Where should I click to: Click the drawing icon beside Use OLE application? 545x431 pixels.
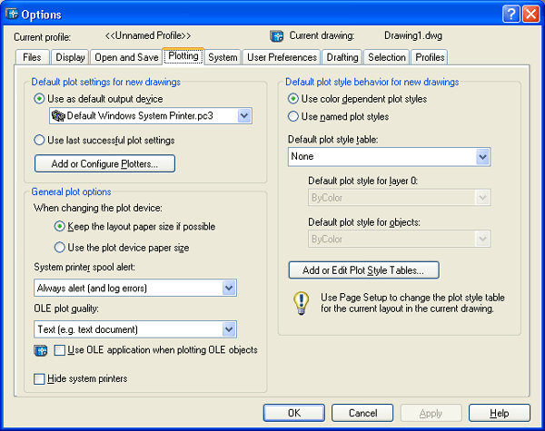[x=41, y=351]
